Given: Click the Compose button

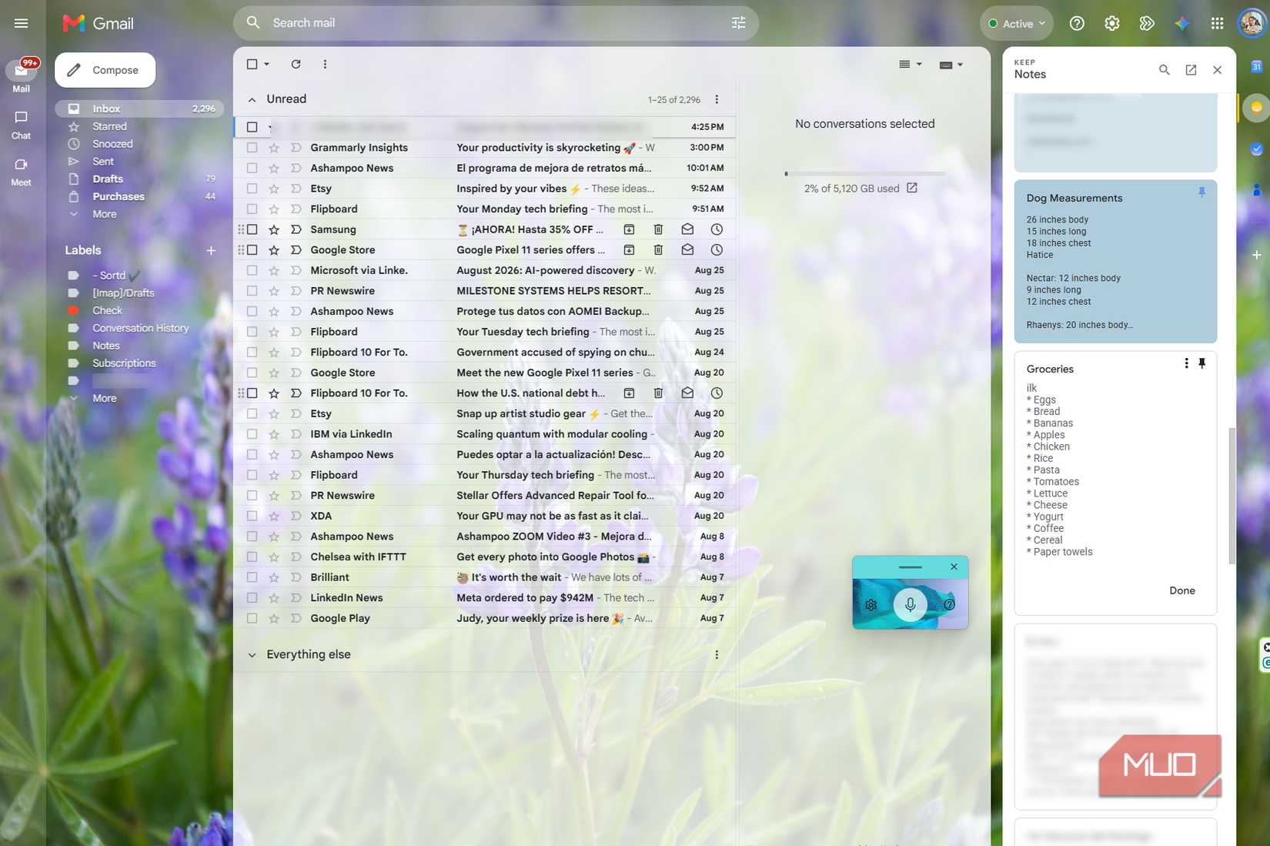Looking at the screenshot, I should [x=105, y=70].
